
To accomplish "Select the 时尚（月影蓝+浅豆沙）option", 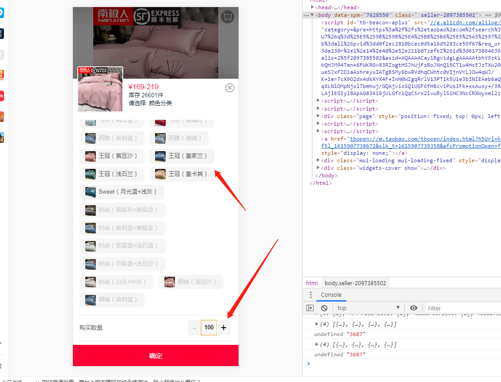I will 122,264.
